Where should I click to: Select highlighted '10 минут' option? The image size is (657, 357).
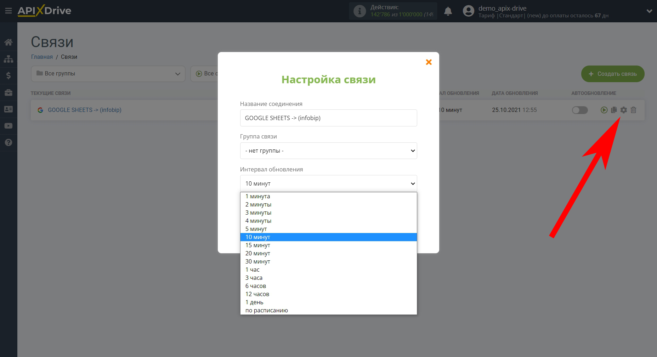(328, 237)
